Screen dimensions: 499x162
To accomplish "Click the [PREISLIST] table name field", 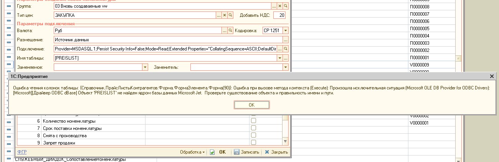I will click(x=165, y=58).
